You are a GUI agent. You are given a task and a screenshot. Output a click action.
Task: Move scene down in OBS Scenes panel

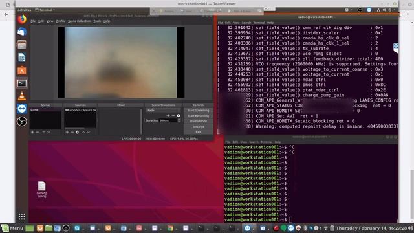click(49, 132)
